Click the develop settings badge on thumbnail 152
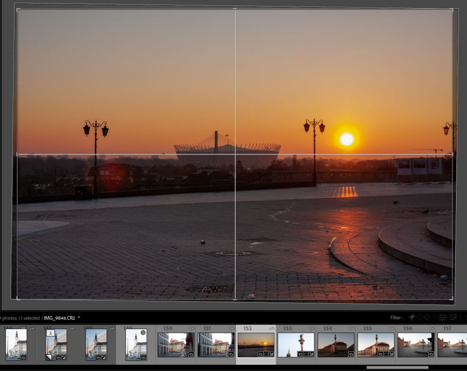This screenshot has width=467, height=371. pos(270,355)
